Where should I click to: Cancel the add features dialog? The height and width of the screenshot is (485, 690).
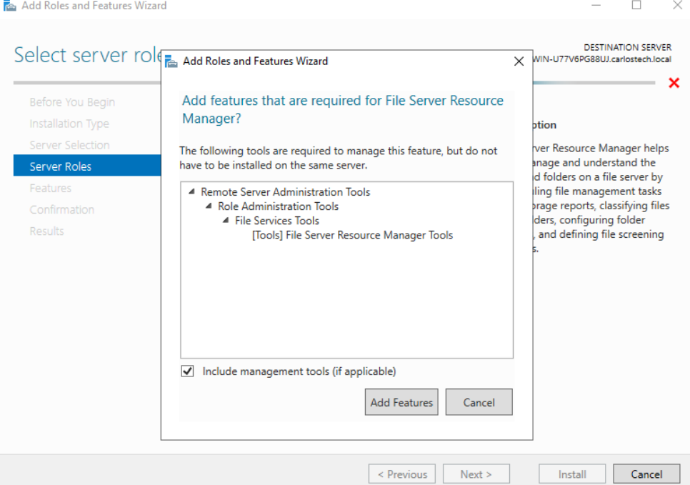479,402
